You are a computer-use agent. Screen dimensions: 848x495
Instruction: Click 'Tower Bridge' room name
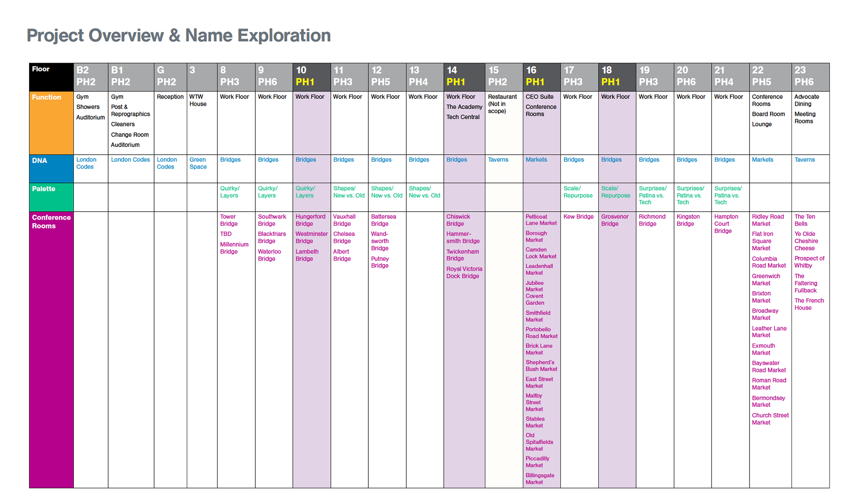(228, 220)
